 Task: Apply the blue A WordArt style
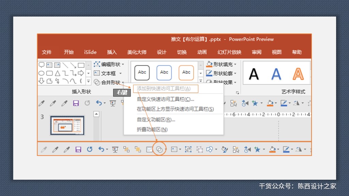coord(276,74)
